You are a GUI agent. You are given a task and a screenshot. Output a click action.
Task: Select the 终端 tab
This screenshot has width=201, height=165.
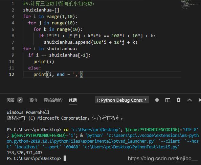pos(73,100)
